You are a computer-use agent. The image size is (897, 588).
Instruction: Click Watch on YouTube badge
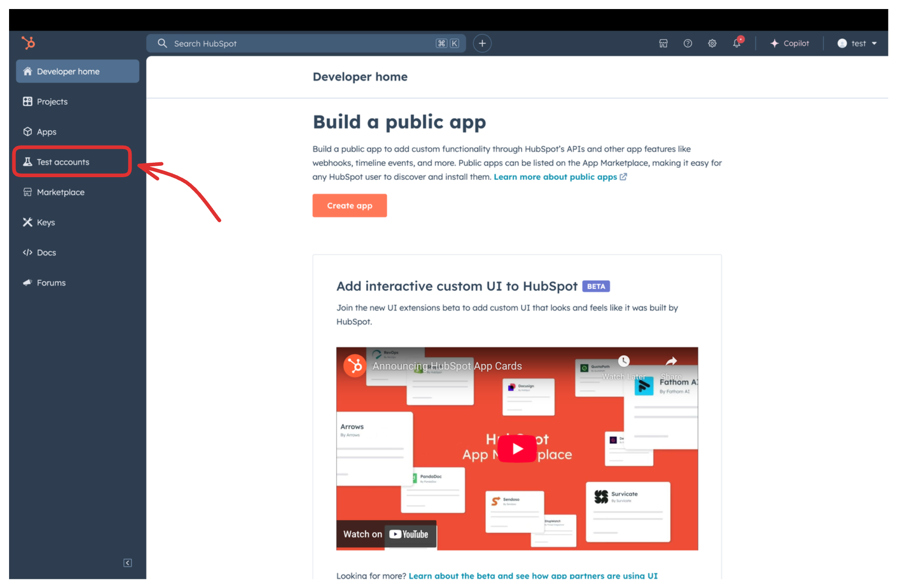pos(386,534)
